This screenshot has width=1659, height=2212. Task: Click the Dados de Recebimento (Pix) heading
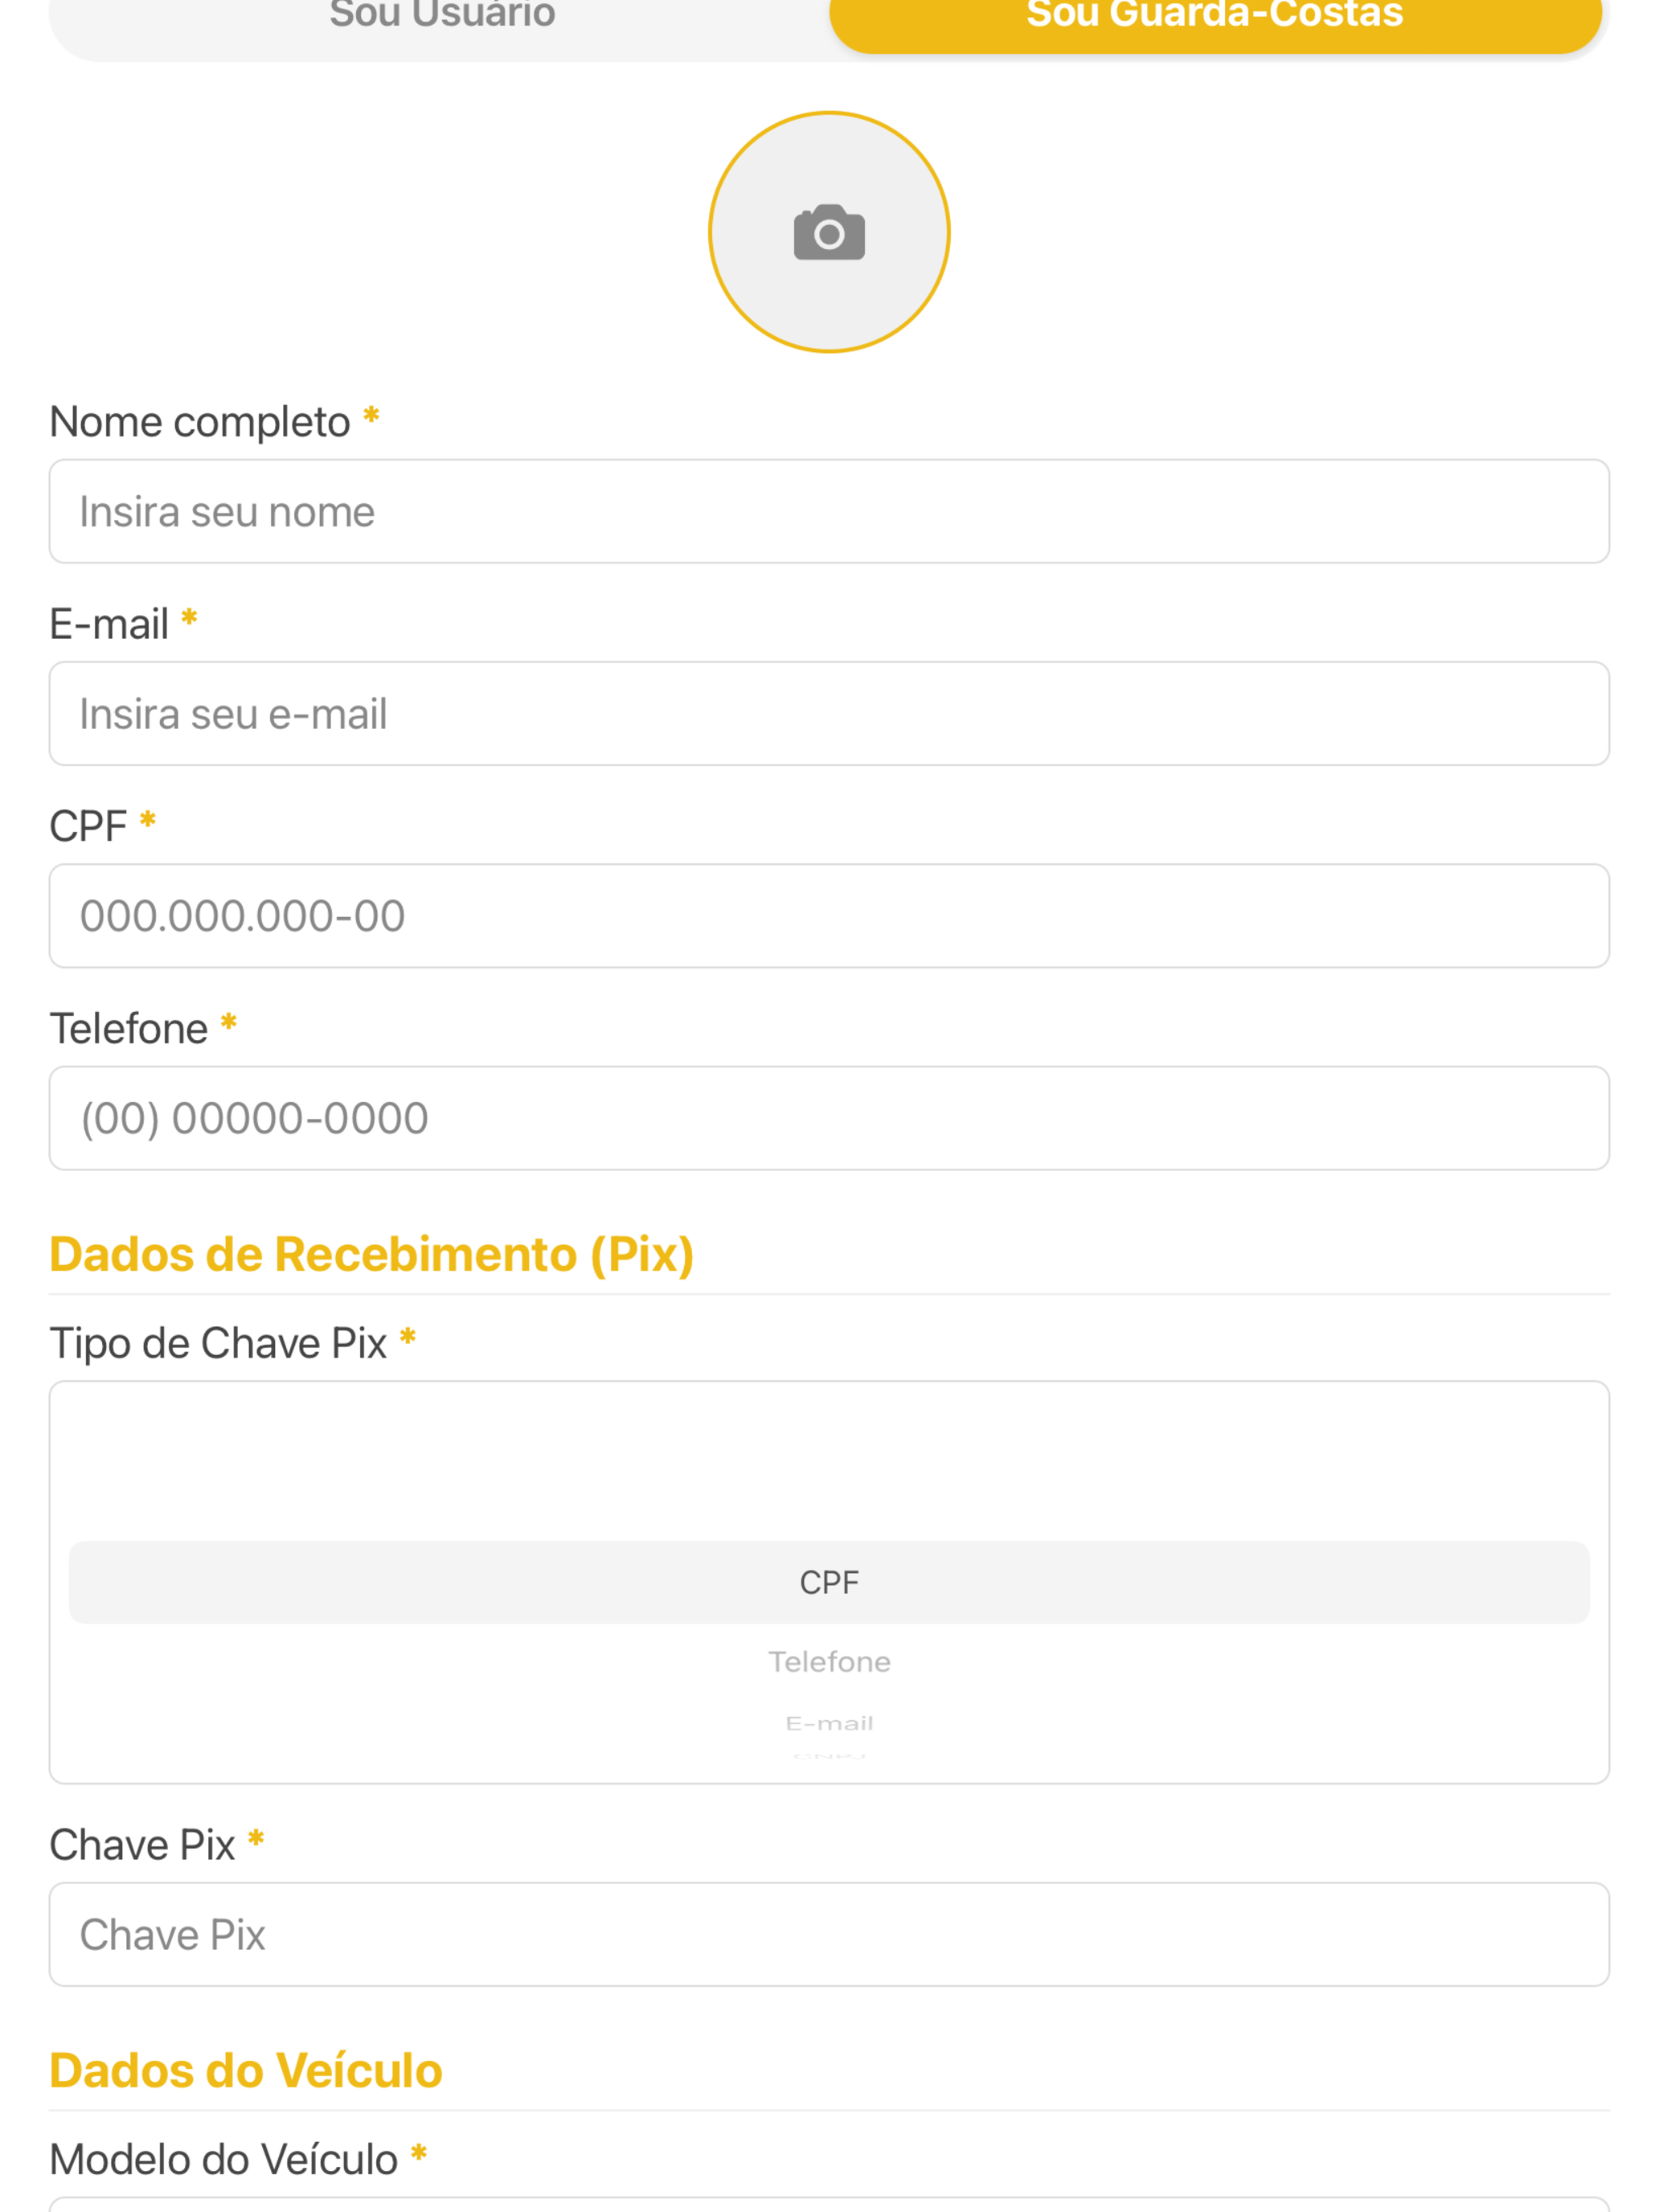coord(371,1255)
